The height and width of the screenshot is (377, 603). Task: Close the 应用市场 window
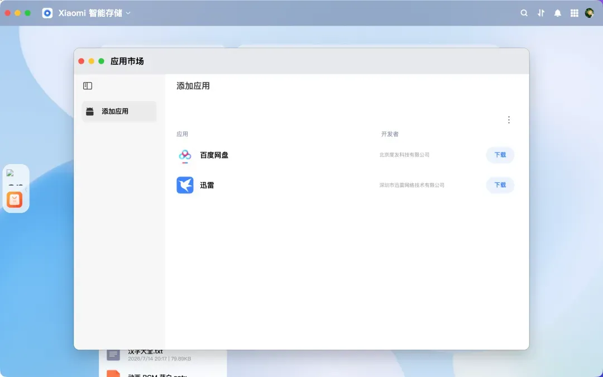(81, 61)
